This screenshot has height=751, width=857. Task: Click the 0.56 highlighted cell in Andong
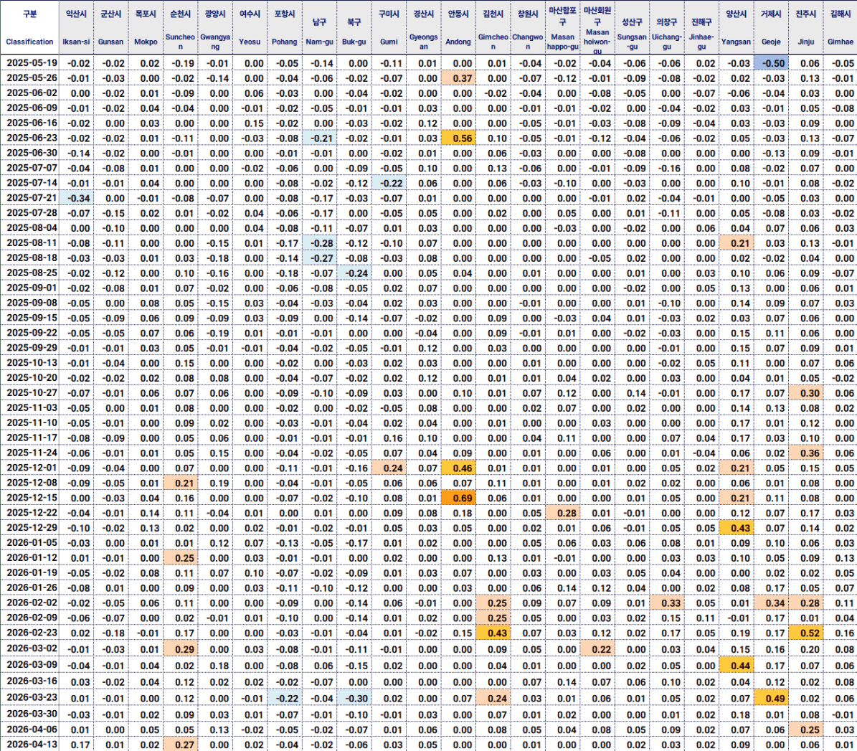pyautogui.click(x=458, y=138)
